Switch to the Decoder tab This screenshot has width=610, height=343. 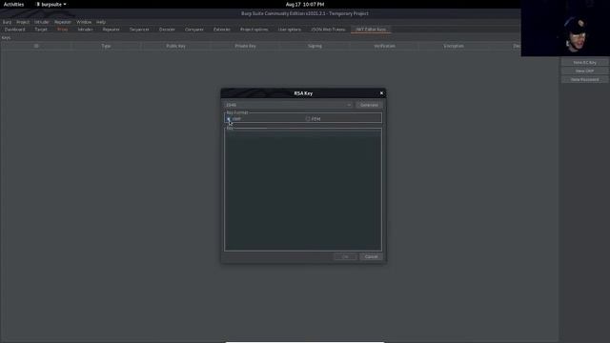(167, 30)
